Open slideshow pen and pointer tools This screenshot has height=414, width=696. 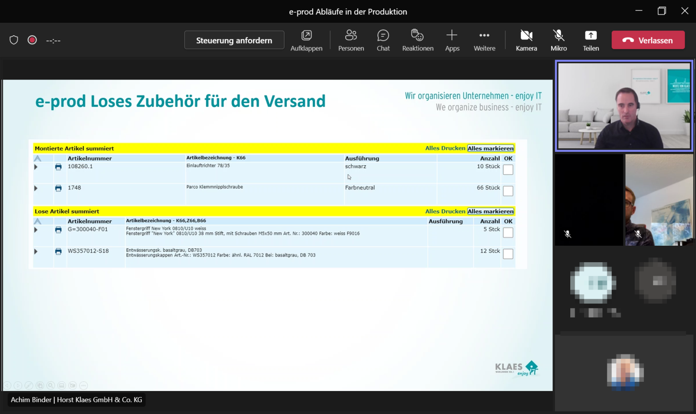tap(29, 385)
